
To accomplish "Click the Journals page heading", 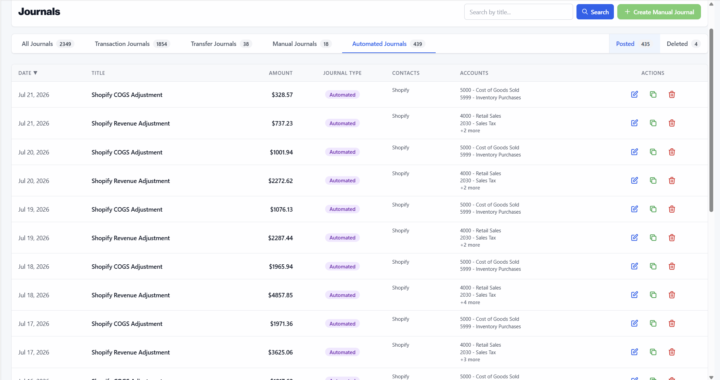I will tap(39, 12).
